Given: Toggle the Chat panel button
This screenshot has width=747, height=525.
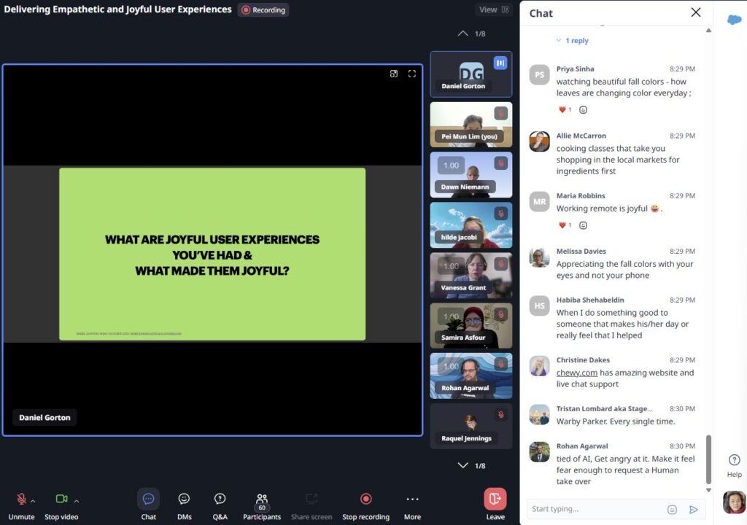Looking at the screenshot, I should 148,499.
